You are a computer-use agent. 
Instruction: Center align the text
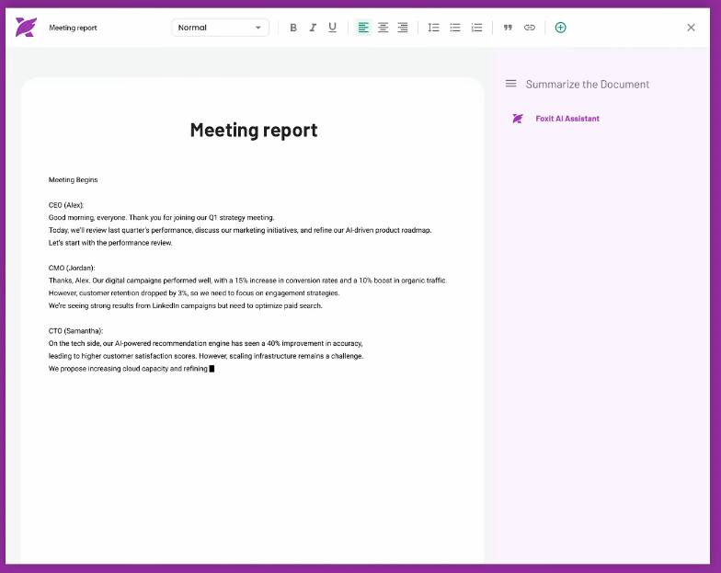(x=383, y=28)
